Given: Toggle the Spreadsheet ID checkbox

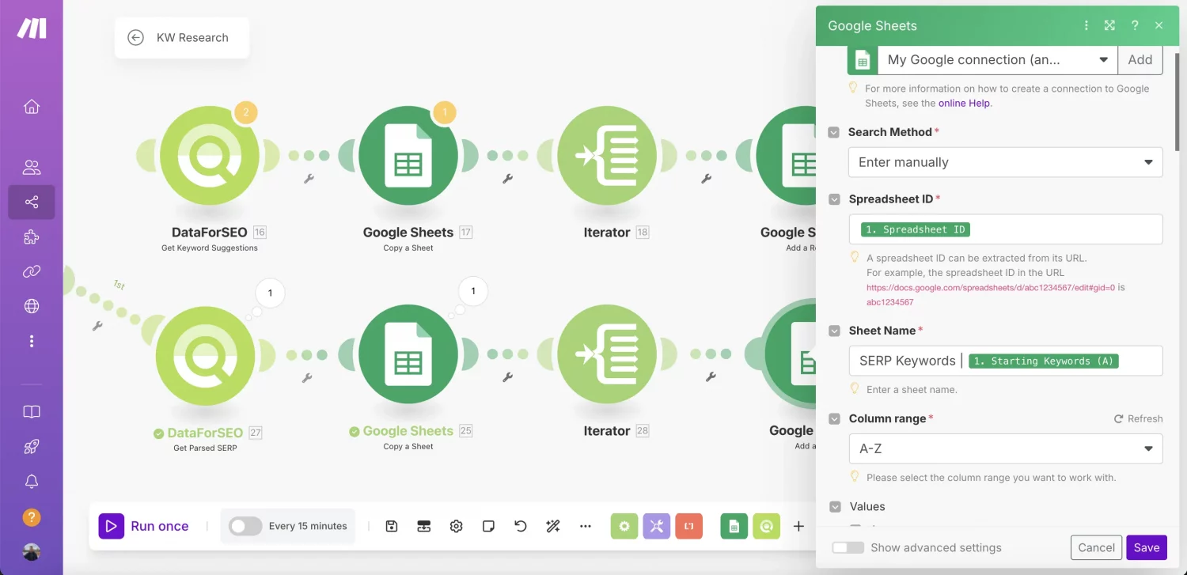Looking at the screenshot, I should pyautogui.click(x=834, y=199).
